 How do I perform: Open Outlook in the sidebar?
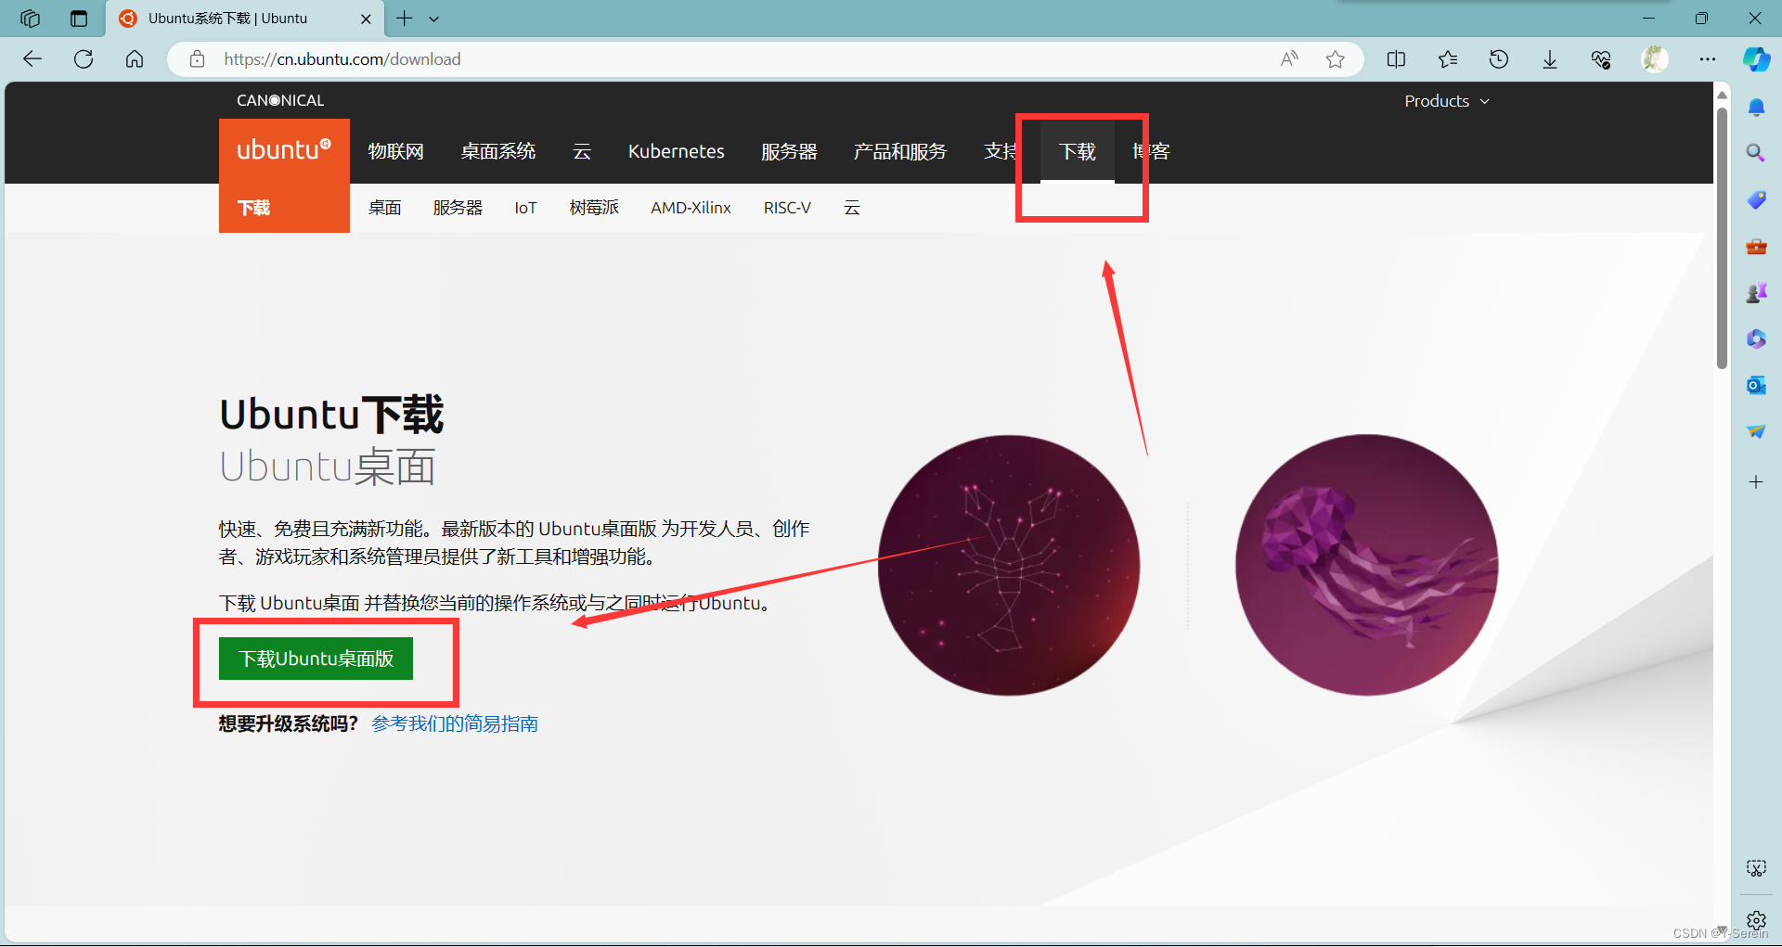click(1756, 385)
